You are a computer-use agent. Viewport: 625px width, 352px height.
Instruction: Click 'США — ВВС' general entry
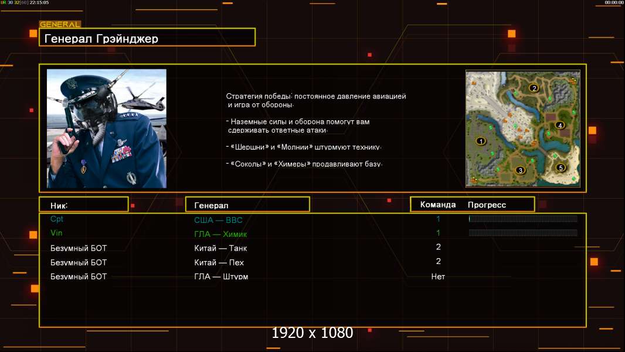coord(218,220)
